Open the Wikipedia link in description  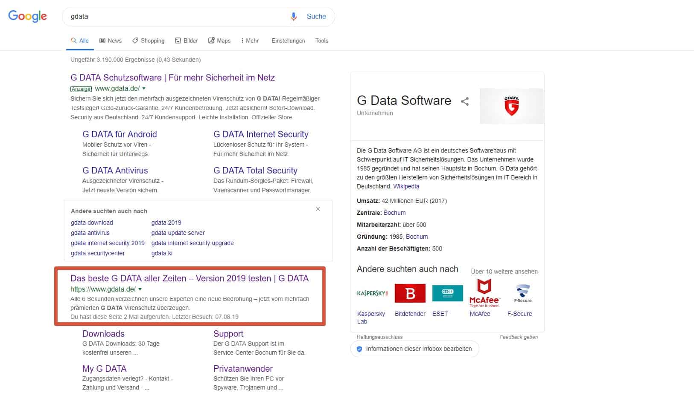[406, 186]
